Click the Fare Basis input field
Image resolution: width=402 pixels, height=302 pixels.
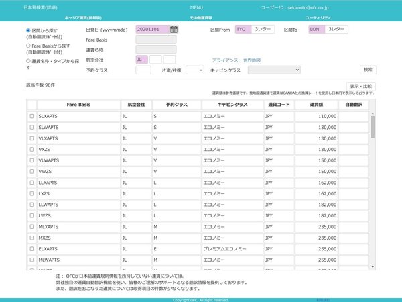pyautogui.click(x=156, y=40)
